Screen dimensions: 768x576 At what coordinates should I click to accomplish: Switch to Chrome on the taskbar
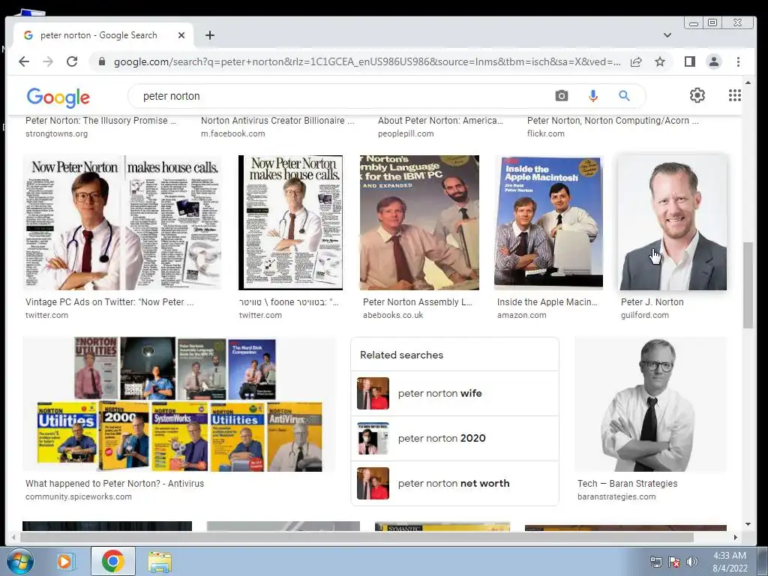pos(113,561)
